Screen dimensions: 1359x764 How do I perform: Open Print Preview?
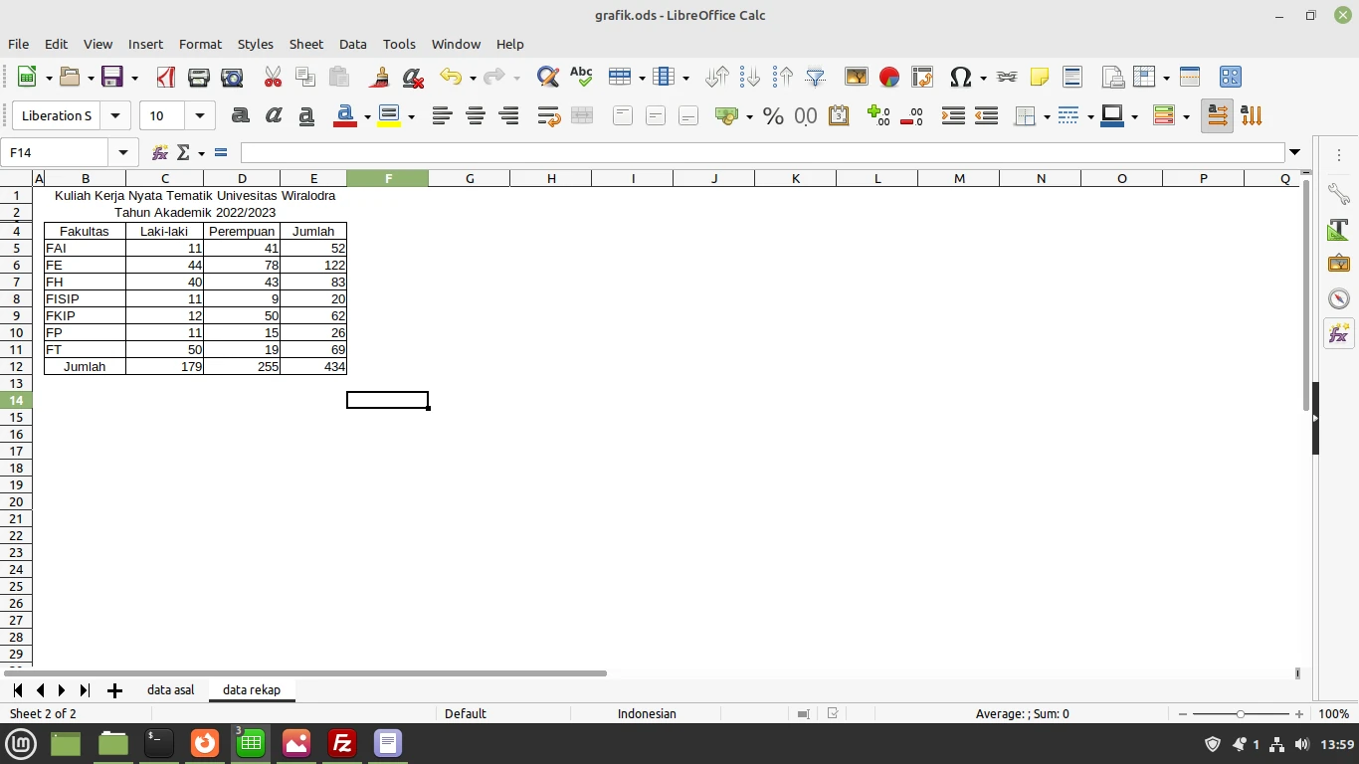(x=232, y=77)
